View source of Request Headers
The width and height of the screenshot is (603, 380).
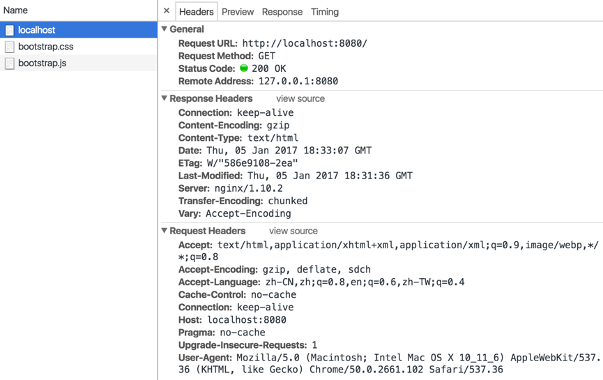coord(293,231)
